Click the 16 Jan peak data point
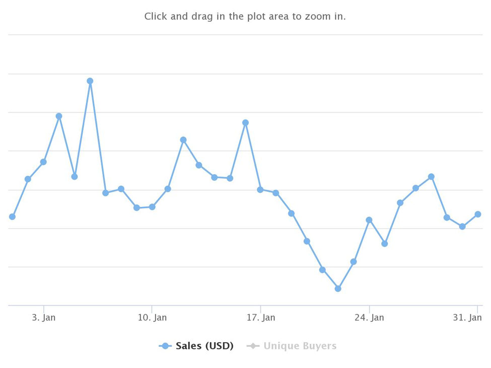The image size is (491, 368). tap(245, 123)
